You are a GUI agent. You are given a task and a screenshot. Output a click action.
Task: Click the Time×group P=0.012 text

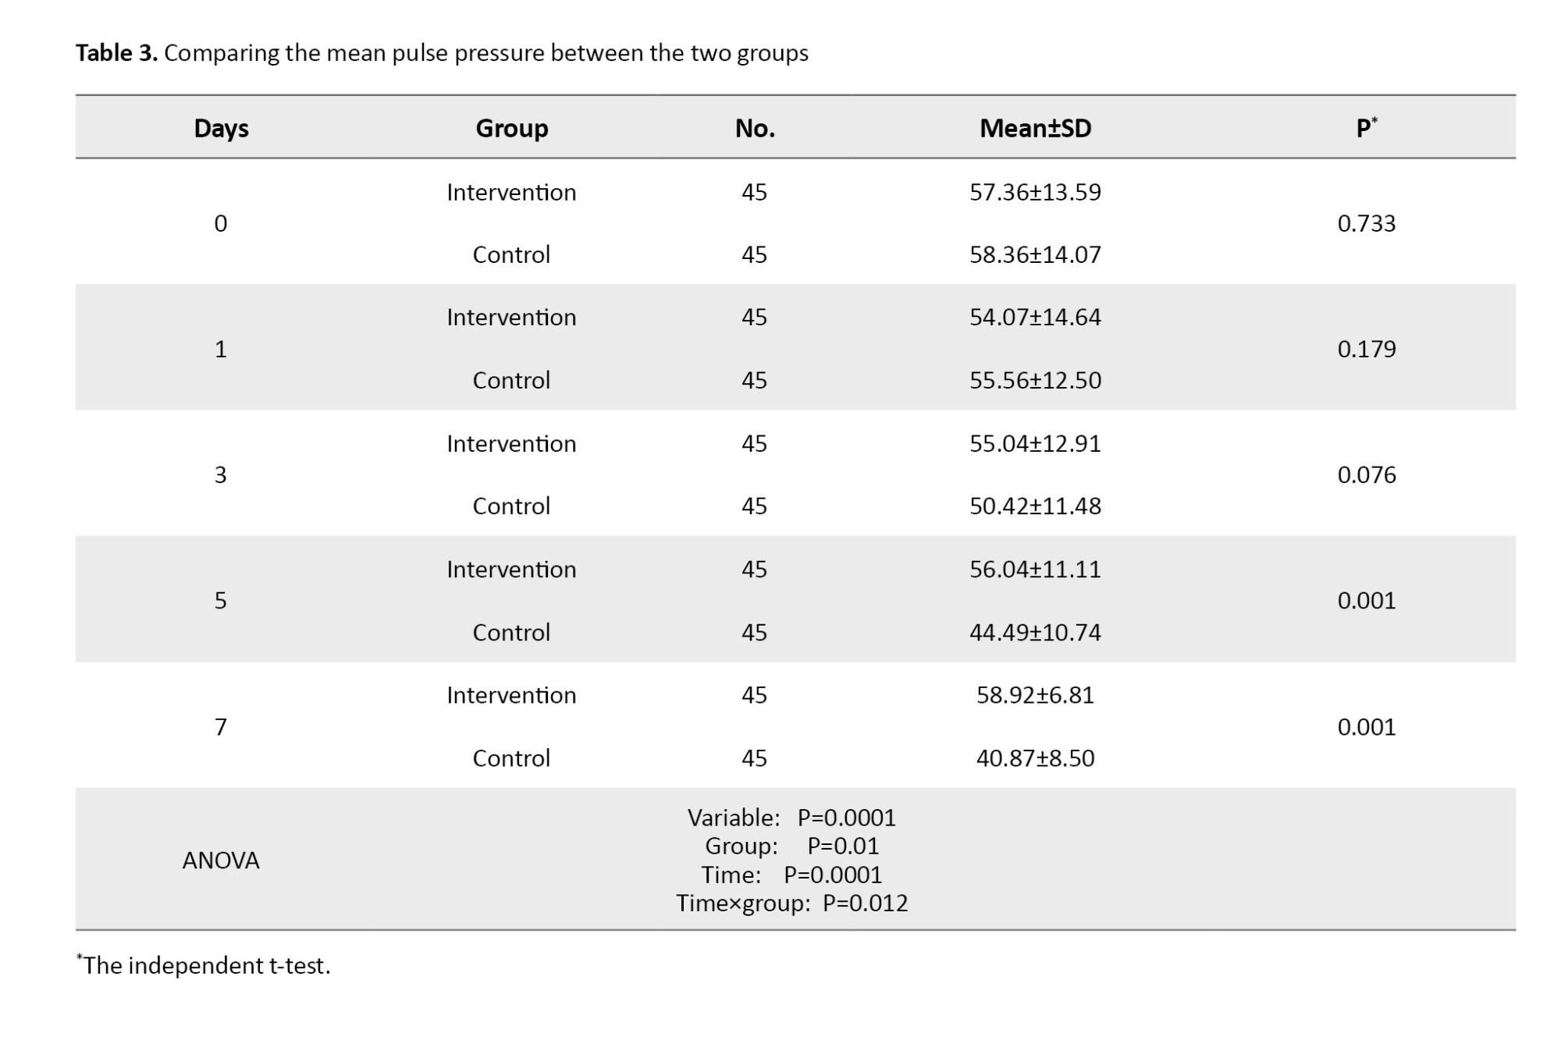click(791, 903)
